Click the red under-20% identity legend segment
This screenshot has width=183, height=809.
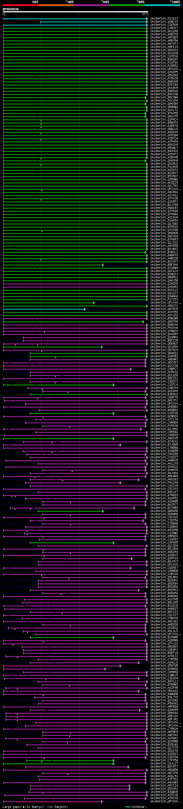20,5
